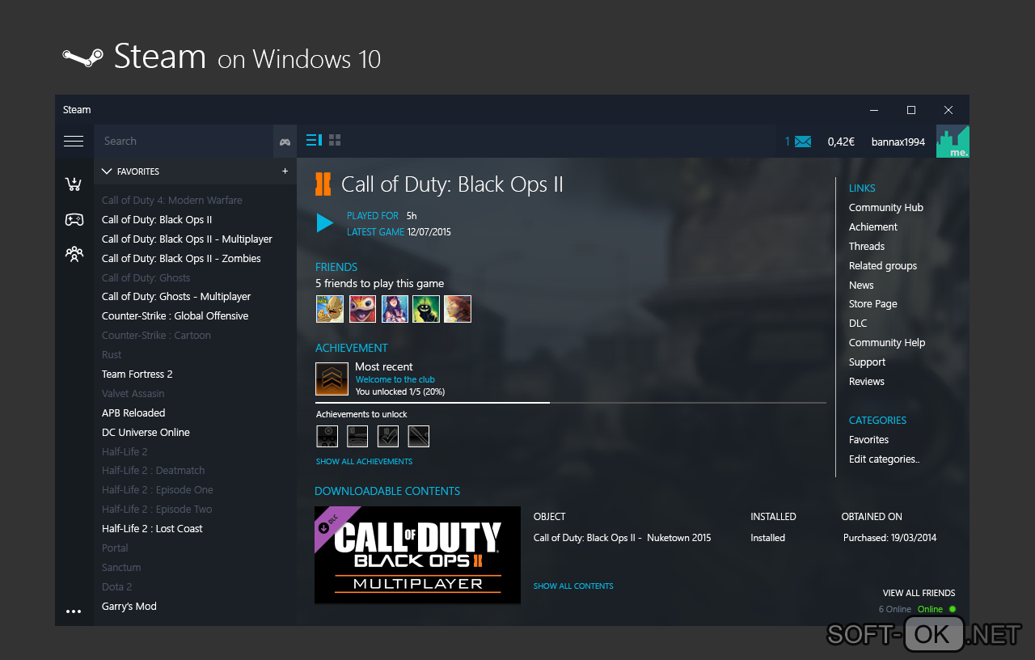Select Garry's Mod in library

point(129,607)
